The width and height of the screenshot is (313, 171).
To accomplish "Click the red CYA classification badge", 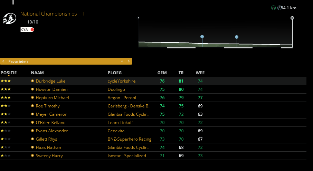I will tap(27, 30).
